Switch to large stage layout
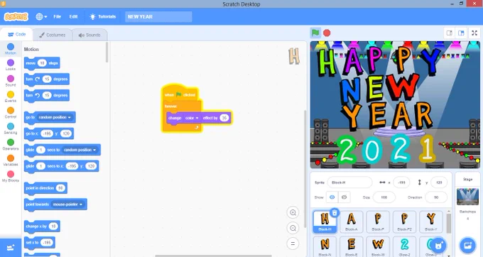This screenshot has width=483, height=257. click(x=461, y=33)
